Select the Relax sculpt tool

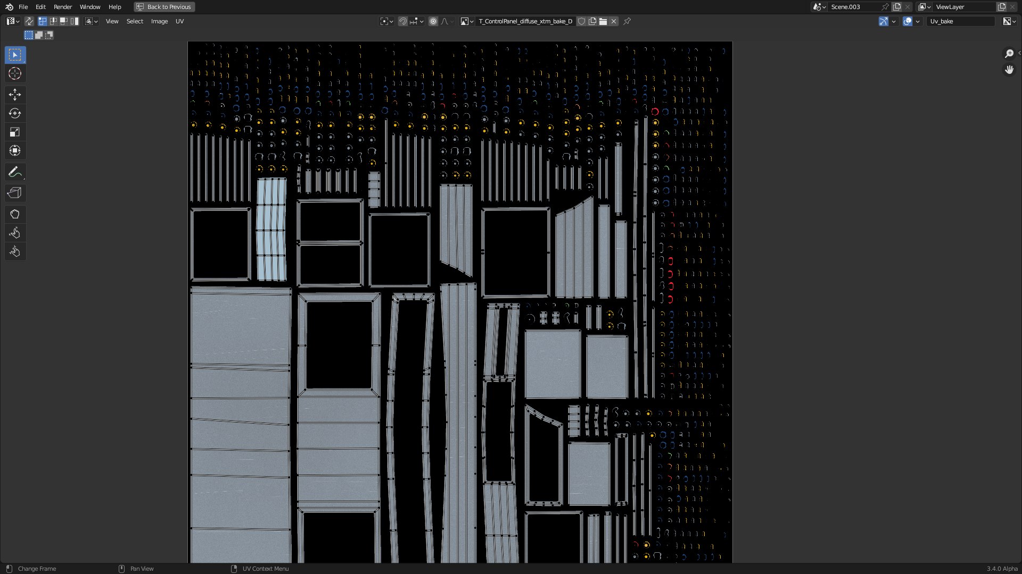[15, 233]
